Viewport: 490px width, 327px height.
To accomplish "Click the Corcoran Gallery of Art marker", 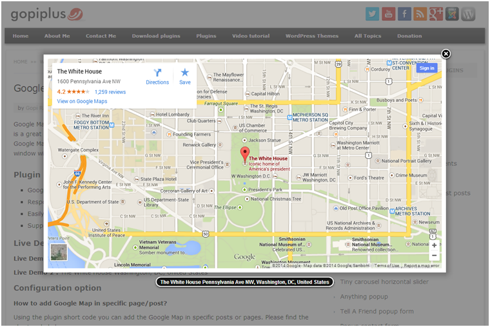I will (x=211, y=191).
